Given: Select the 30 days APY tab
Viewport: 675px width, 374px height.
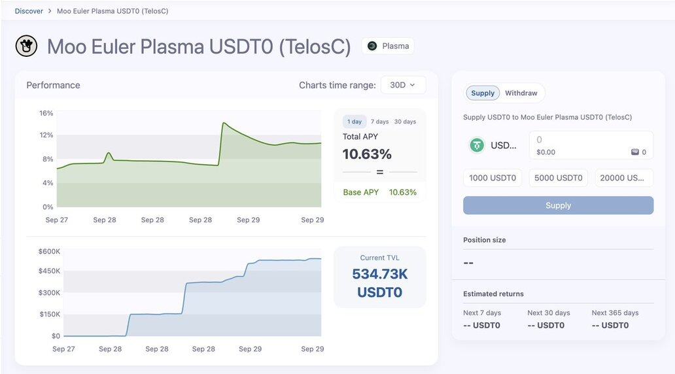Looking at the screenshot, I should 405,122.
